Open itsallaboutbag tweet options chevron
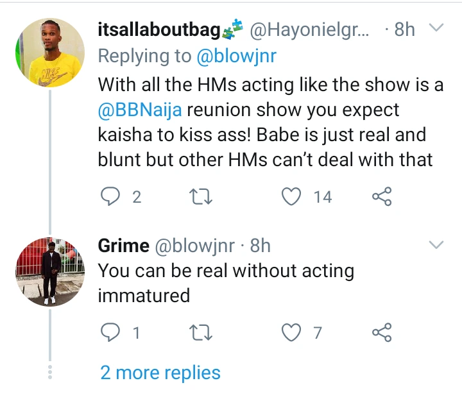Screen dimensions: 462x399 tap(436, 29)
